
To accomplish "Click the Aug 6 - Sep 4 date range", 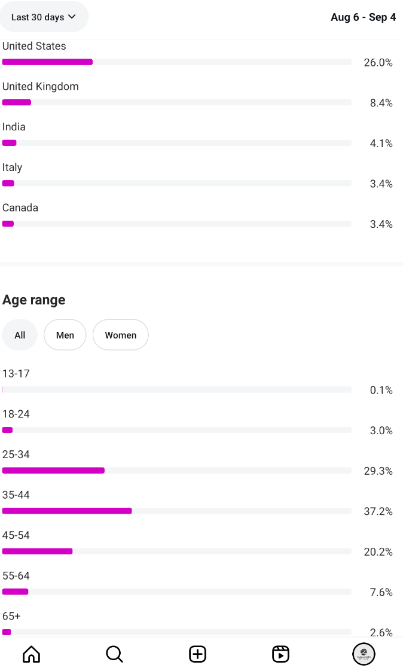I will pos(363,17).
